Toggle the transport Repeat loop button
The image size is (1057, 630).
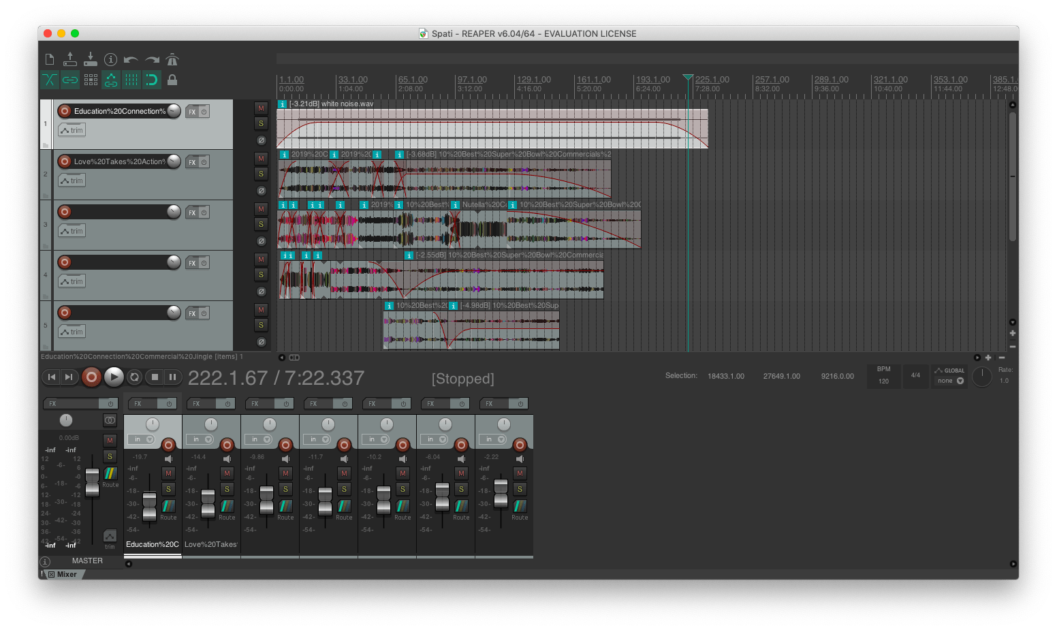click(135, 377)
